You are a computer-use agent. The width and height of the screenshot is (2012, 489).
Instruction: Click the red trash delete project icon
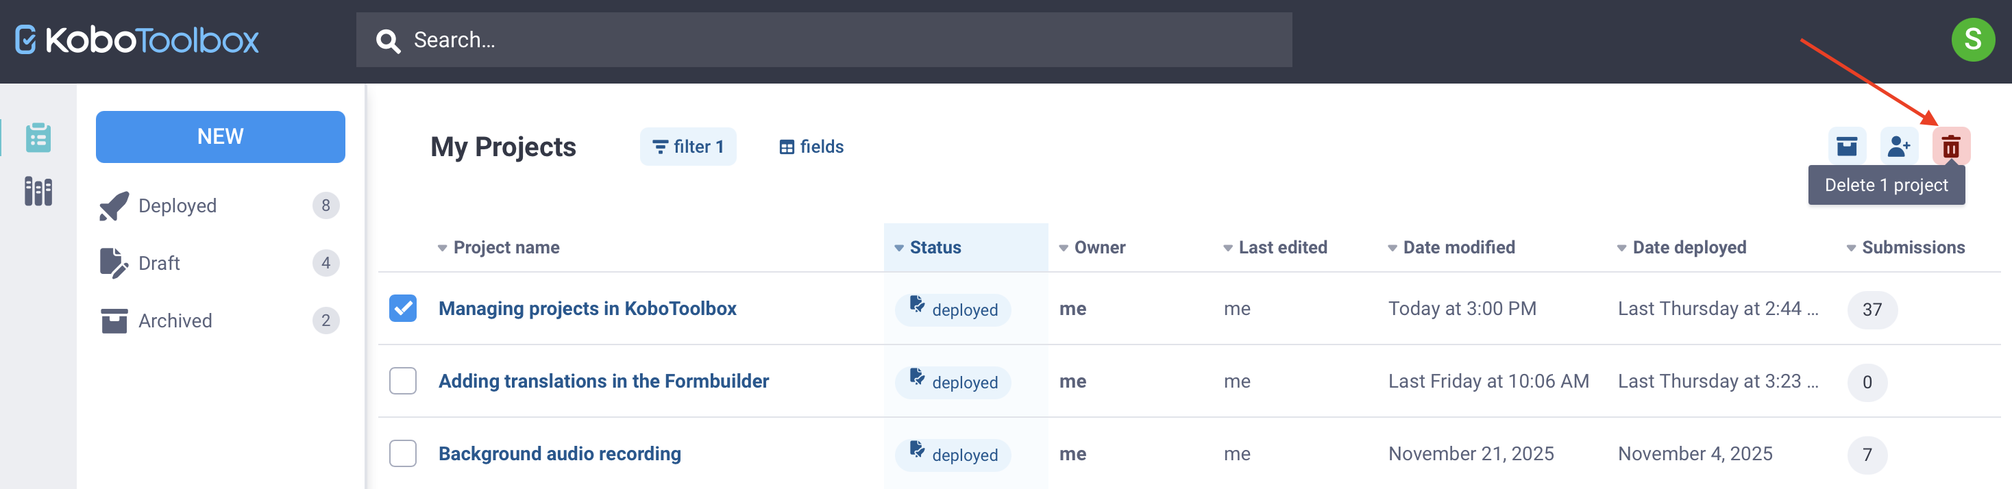pyautogui.click(x=1950, y=146)
